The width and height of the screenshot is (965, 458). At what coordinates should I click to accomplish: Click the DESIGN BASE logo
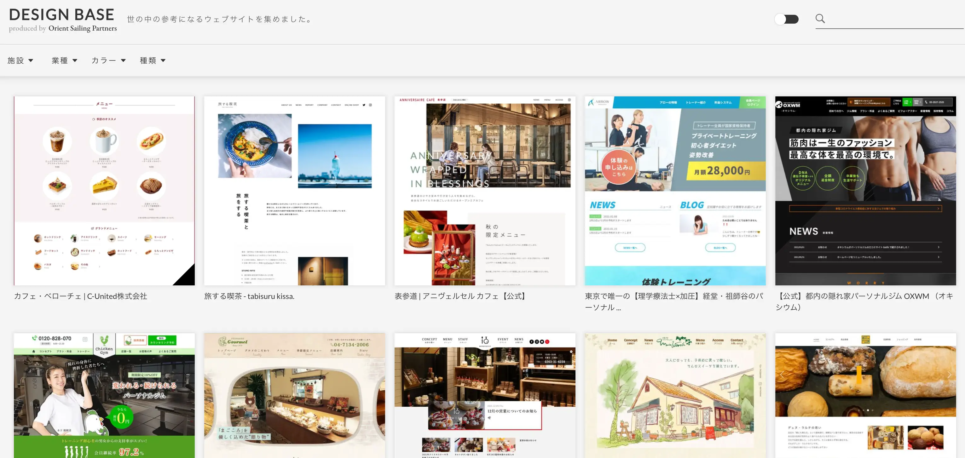(62, 15)
